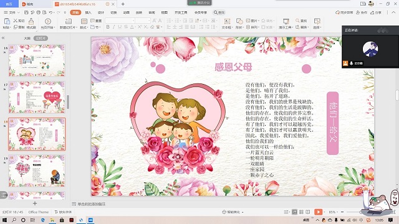The image size is (399, 224).
Task: Switch to the Insert ribbon tab
Action: tap(88, 12)
